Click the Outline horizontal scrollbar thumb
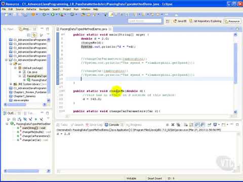This screenshot has height=182, width=243. [x=23, y=171]
